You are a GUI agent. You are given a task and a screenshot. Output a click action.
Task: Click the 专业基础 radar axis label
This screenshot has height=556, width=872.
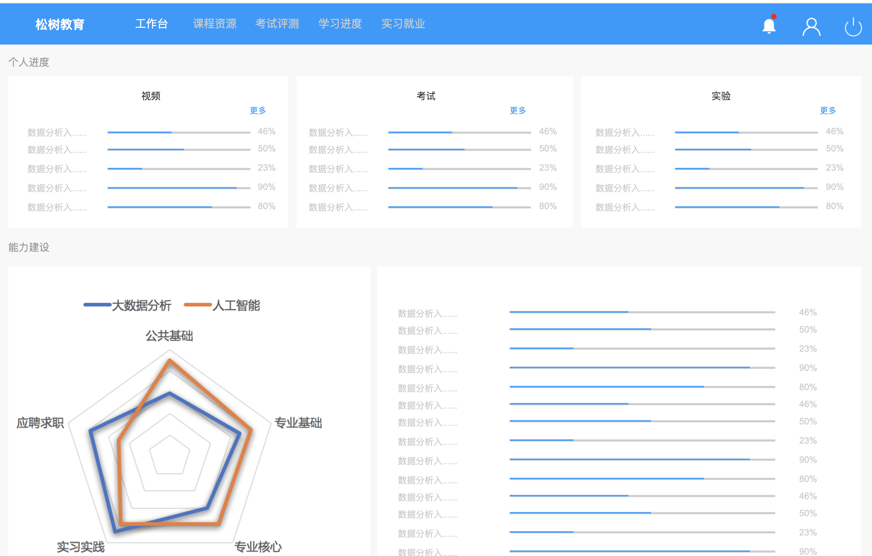coord(298,423)
